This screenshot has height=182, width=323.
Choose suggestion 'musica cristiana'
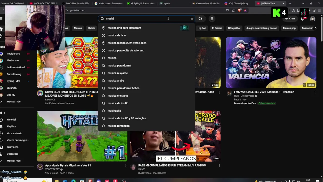pyautogui.click(x=146, y=96)
